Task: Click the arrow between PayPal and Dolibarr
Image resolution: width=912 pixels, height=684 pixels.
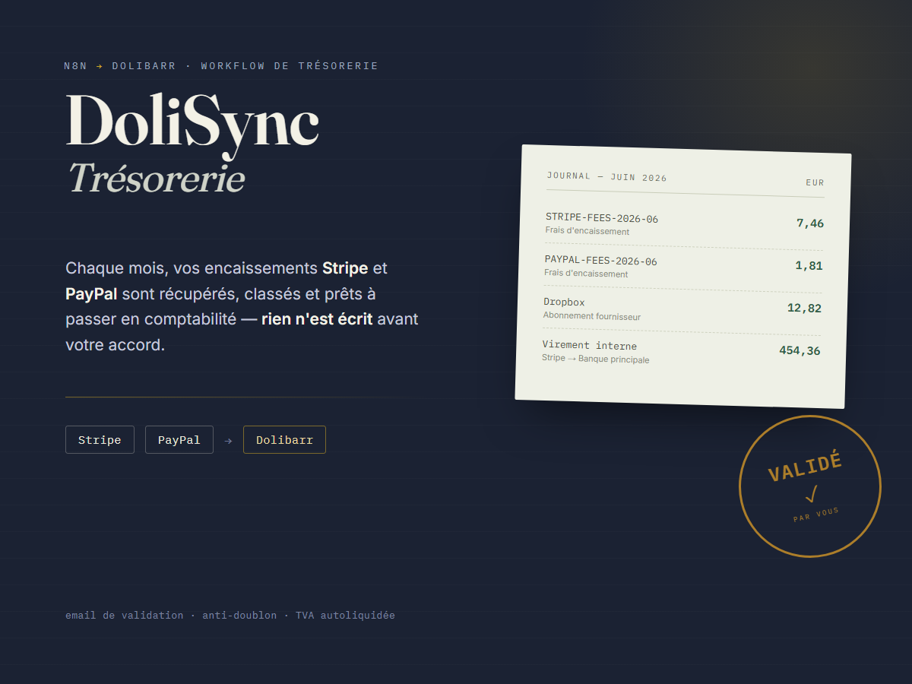Action: pos(228,441)
